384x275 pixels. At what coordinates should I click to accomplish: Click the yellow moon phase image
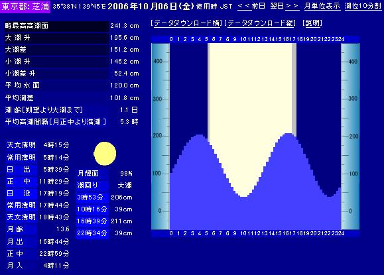[x=105, y=154]
